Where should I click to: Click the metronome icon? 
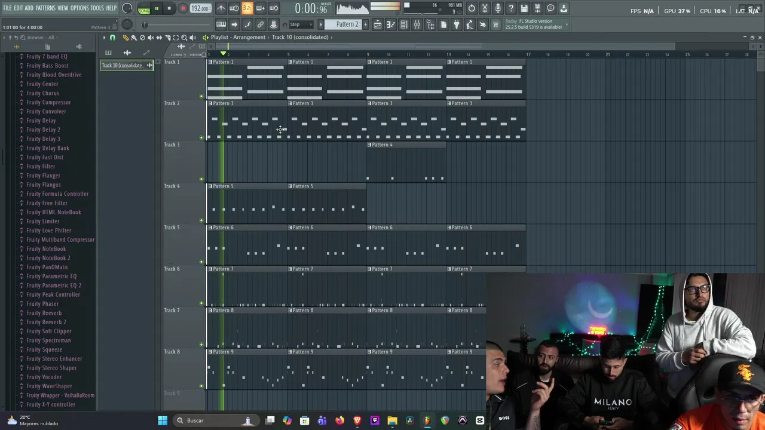click(x=221, y=8)
